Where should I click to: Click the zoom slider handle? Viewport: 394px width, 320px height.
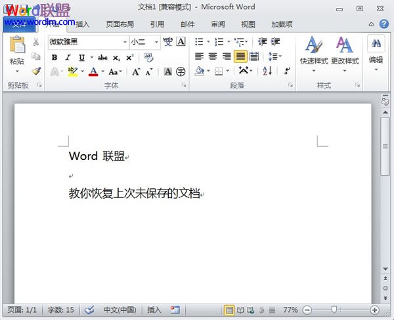tap(334, 310)
